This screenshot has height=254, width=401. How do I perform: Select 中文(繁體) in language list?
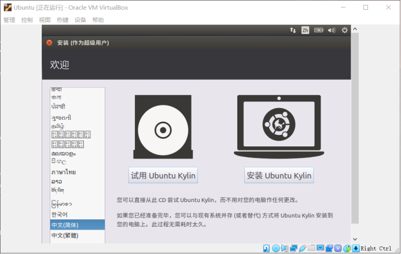tap(78, 235)
